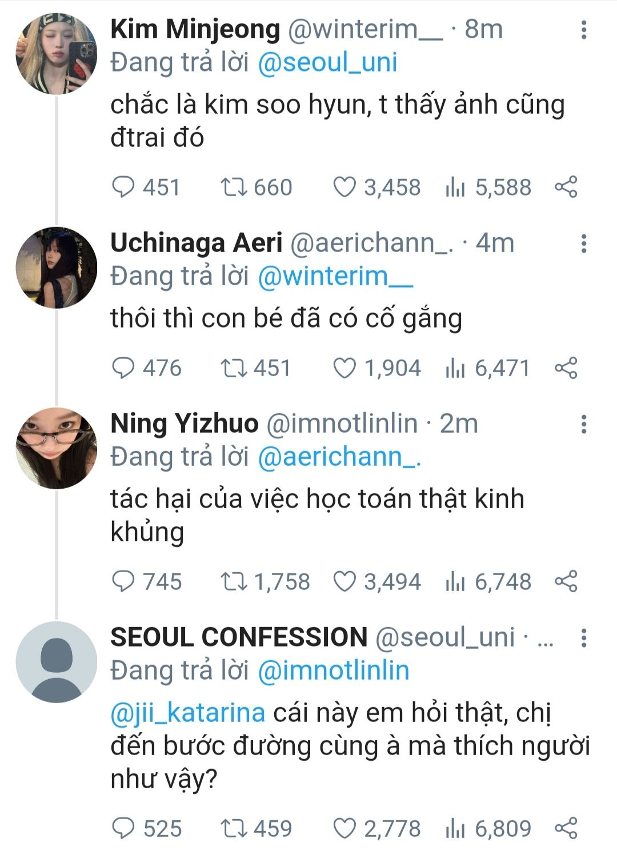
Task: Like Kim Minjeong's tweet
Action: 344,187
